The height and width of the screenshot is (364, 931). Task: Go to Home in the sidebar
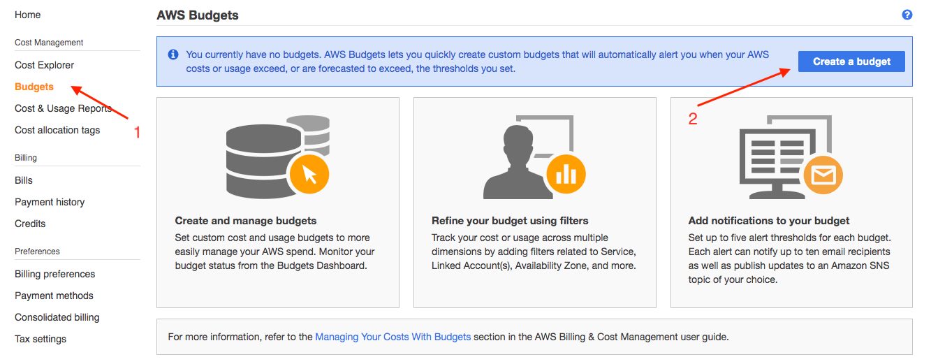click(x=28, y=15)
